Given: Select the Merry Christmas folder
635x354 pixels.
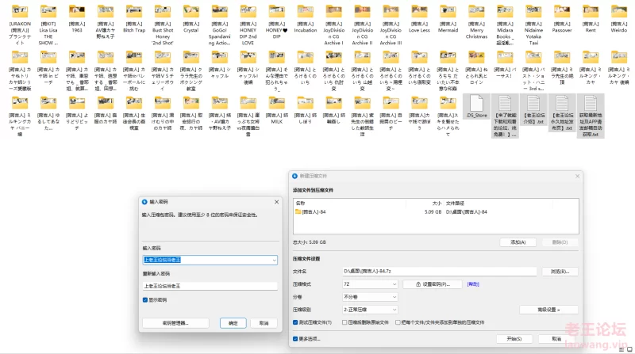Looking at the screenshot, I should tap(477, 22).
